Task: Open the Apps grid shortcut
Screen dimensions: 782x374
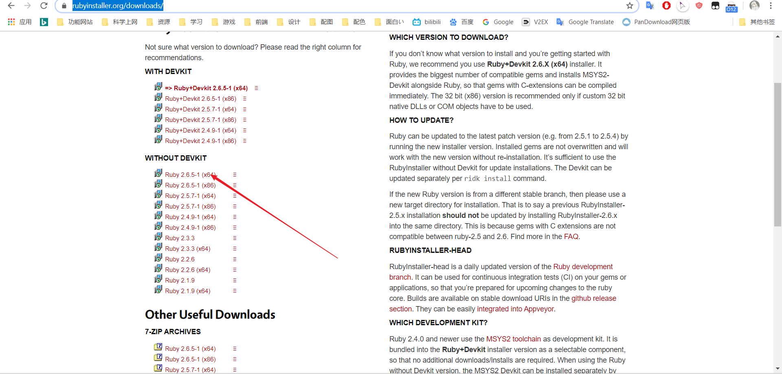Action: [11, 22]
